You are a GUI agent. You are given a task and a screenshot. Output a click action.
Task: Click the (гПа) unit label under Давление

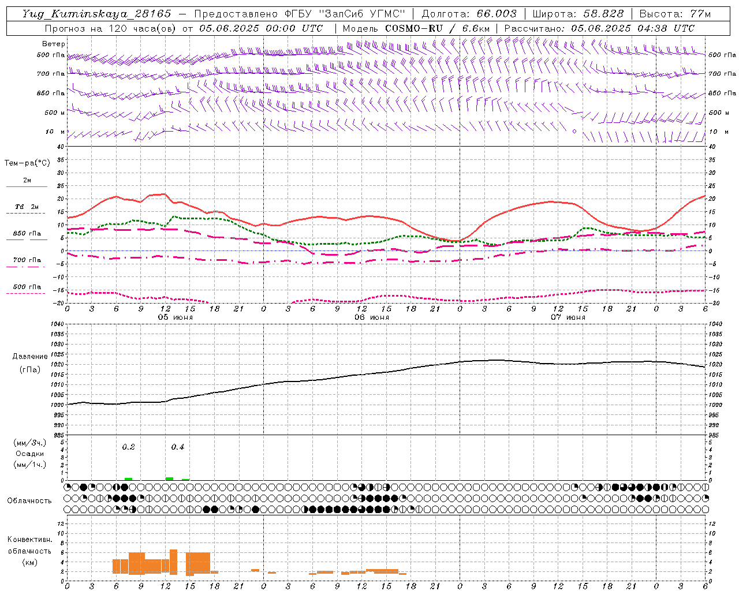(x=30, y=370)
